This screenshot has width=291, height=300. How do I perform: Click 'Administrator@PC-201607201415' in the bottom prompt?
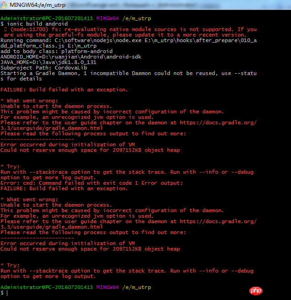(x=47, y=287)
